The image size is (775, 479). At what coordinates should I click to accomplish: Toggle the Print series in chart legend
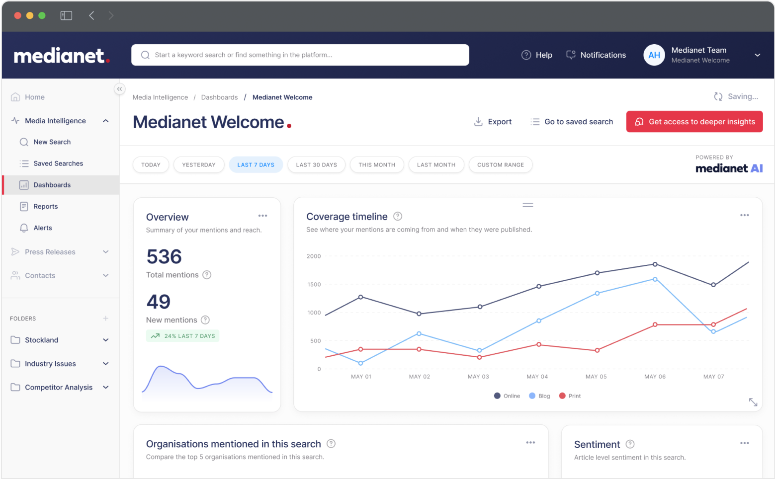coord(569,396)
